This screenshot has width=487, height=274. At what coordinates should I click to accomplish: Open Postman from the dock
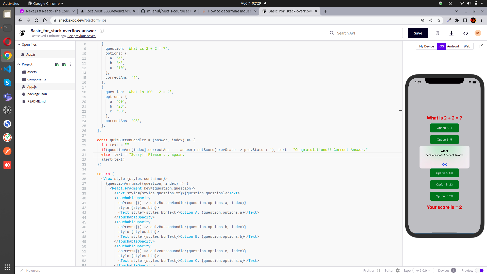7,151
